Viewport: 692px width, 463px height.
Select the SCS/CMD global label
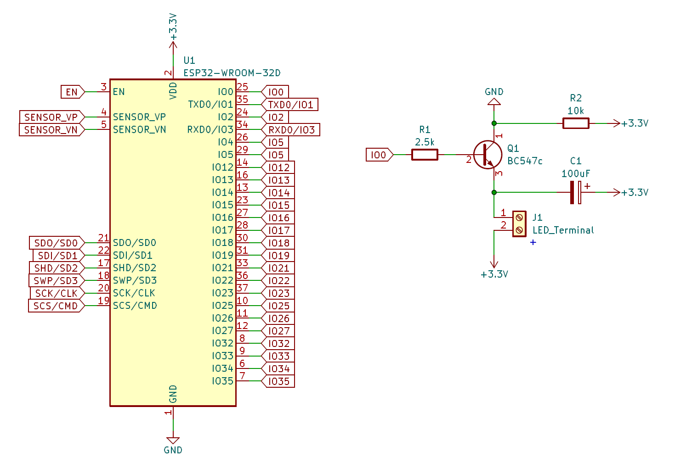57,306
